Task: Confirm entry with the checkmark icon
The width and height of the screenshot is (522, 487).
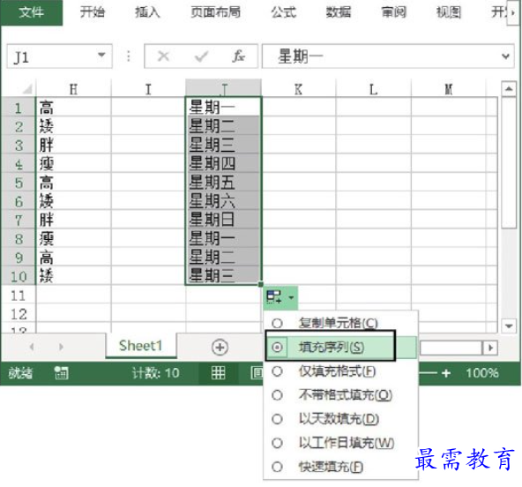Action: [x=201, y=56]
